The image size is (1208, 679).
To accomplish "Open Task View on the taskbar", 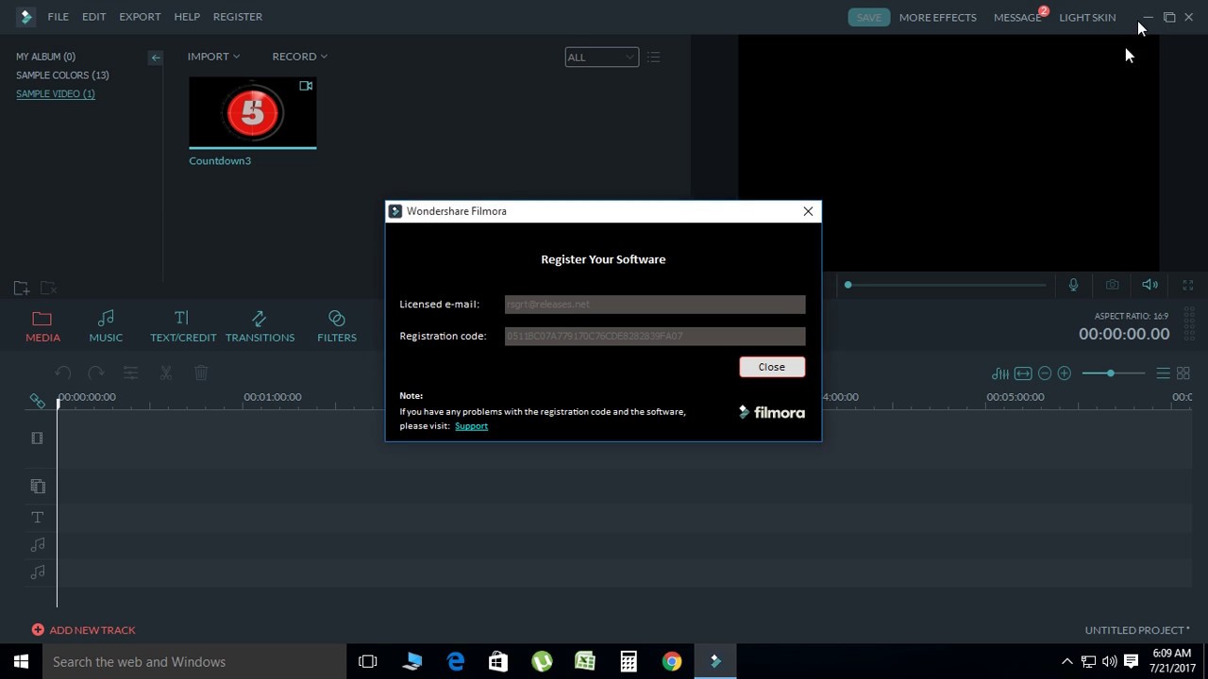I will 368,662.
